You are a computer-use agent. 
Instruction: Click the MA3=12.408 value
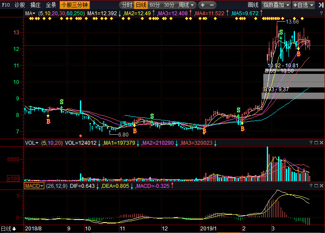(x=173, y=13)
